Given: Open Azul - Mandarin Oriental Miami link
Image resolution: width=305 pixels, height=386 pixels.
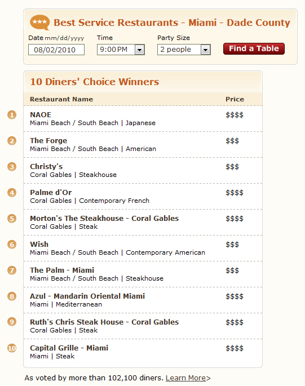Looking at the screenshot, I should click(x=87, y=296).
